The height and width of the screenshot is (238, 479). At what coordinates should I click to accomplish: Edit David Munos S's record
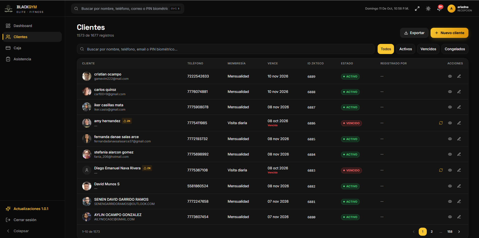pyautogui.click(x=459, y=186)
